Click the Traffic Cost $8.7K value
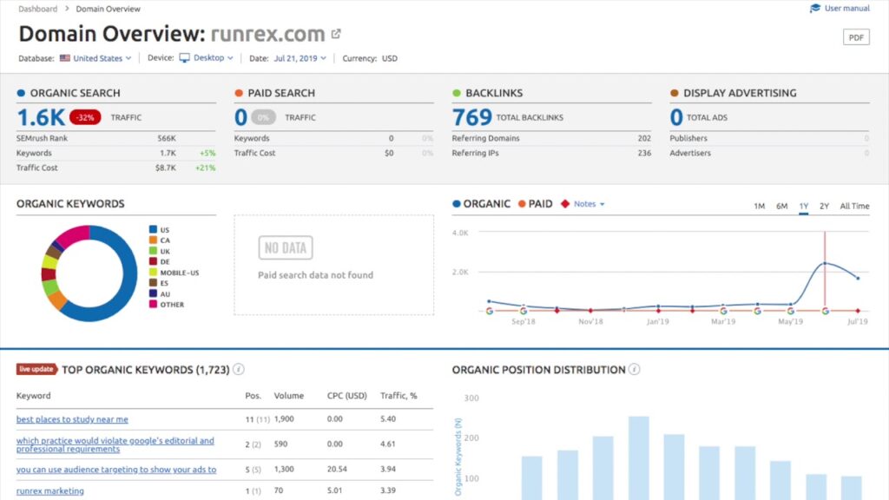The image size is (889, 500). click(166, 168)
